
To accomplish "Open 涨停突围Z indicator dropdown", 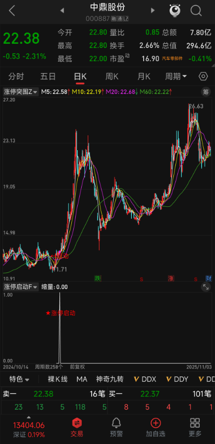I will 21,92.
